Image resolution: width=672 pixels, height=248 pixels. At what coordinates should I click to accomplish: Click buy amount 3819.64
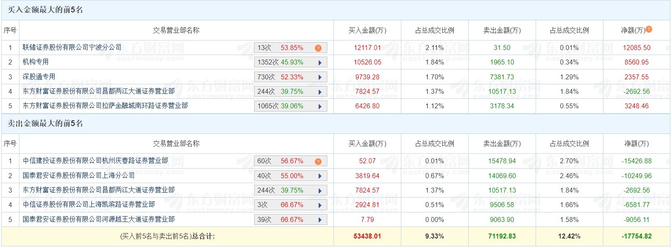point(367,176)
